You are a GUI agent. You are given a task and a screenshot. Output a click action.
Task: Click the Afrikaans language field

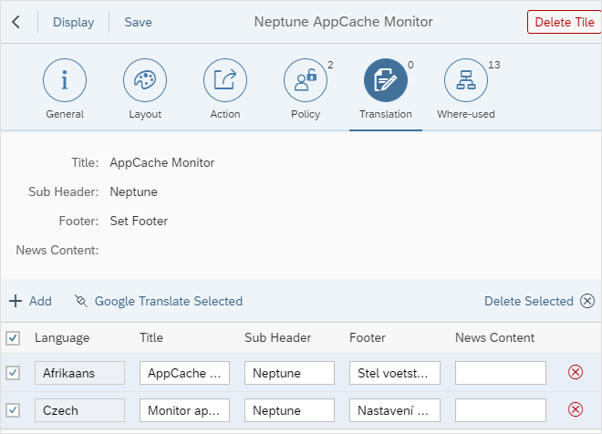coord(79,373)
